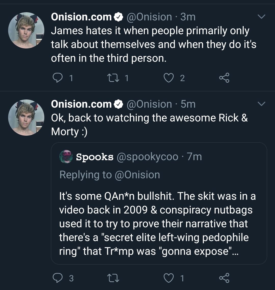This screenshot has height=290, width=275.
Task: Like the tweet about talking in third person
Action: coord(169,78)
